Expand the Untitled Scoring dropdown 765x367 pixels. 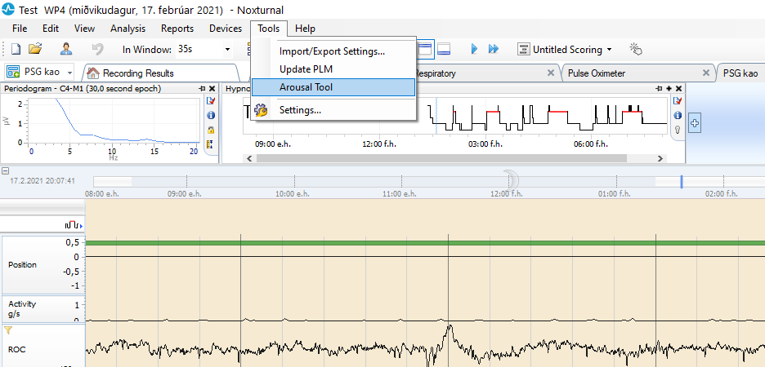pyautogui.click(x=611, y=50)
